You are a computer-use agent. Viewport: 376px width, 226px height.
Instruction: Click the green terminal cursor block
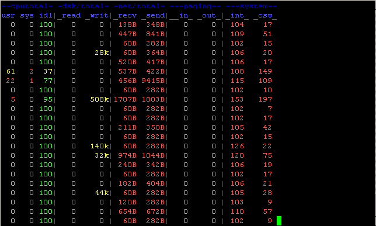click(x=279, y=221)
